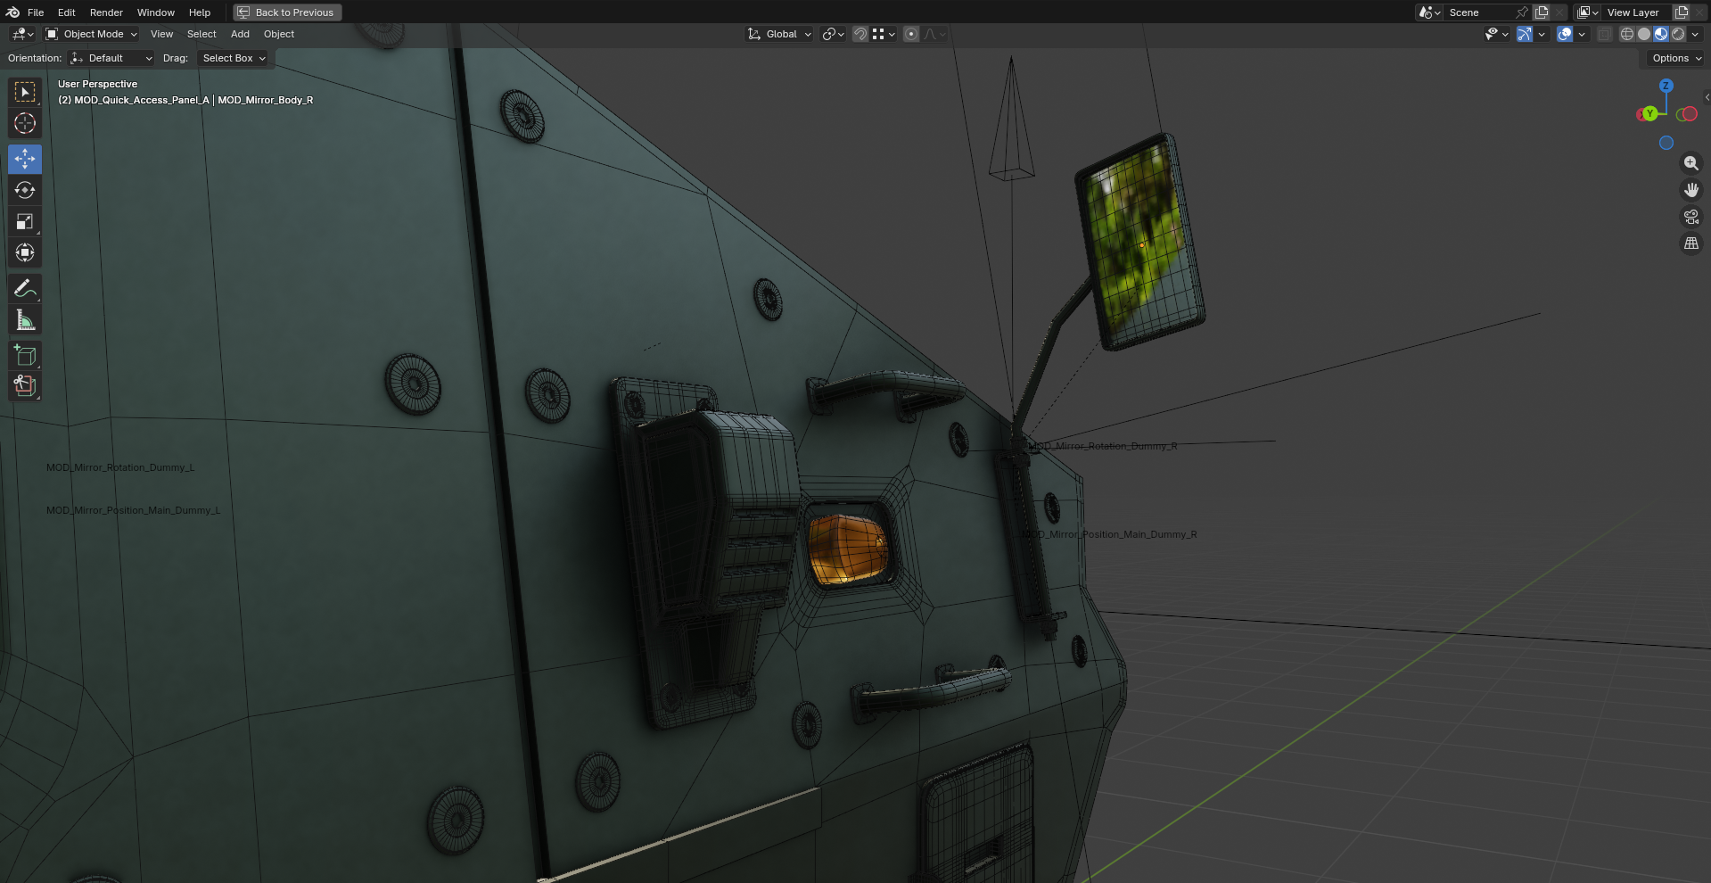Screen dimensions: 1711x883
Task: Click the Add Cube tool
Action: (x=25, y=355)
